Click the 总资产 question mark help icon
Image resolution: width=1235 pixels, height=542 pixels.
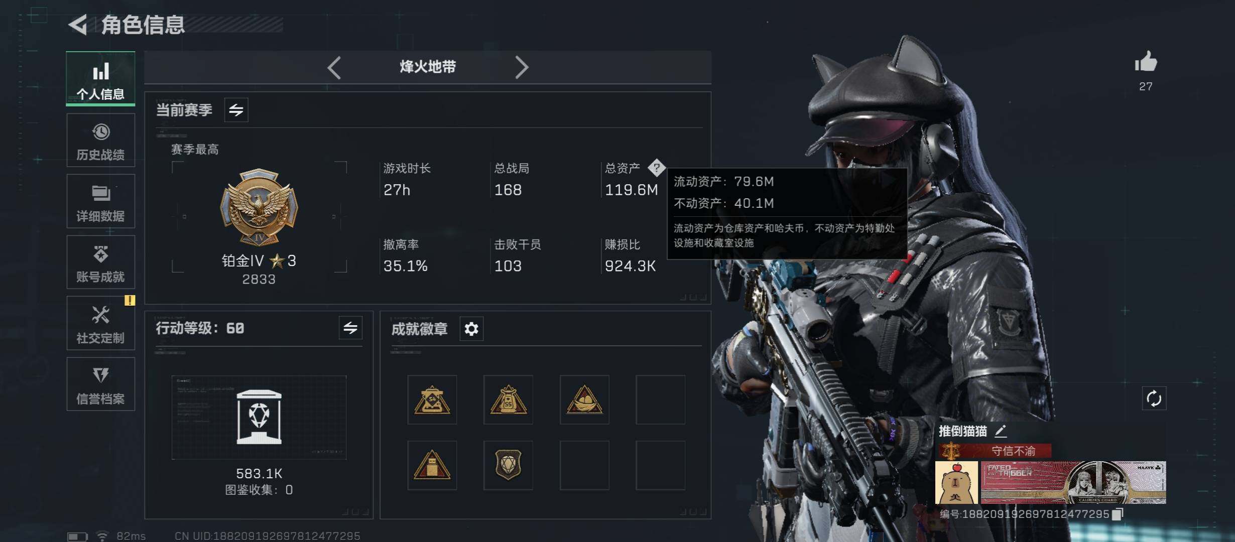(656, 168)
